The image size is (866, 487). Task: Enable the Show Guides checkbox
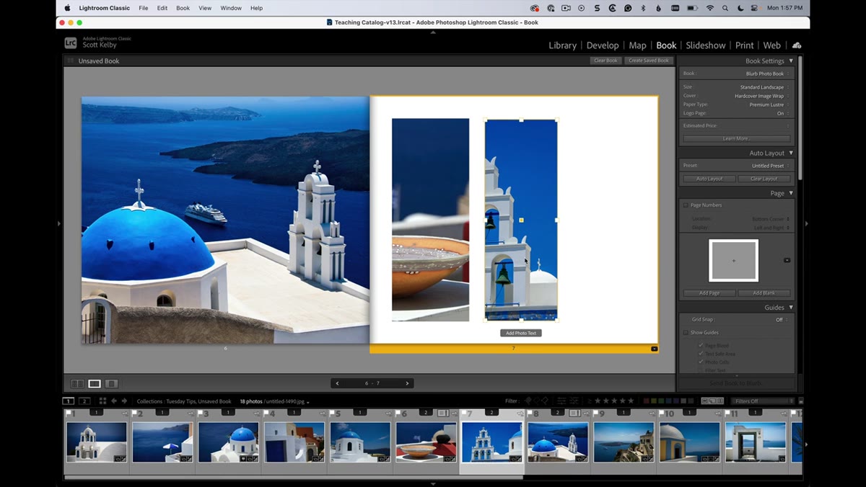tap(686, 333)
